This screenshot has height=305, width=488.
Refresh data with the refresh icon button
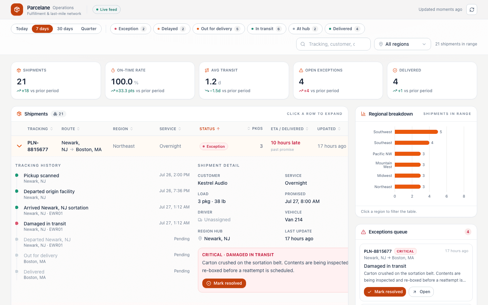pyautogui.click(x=472, y=9)
